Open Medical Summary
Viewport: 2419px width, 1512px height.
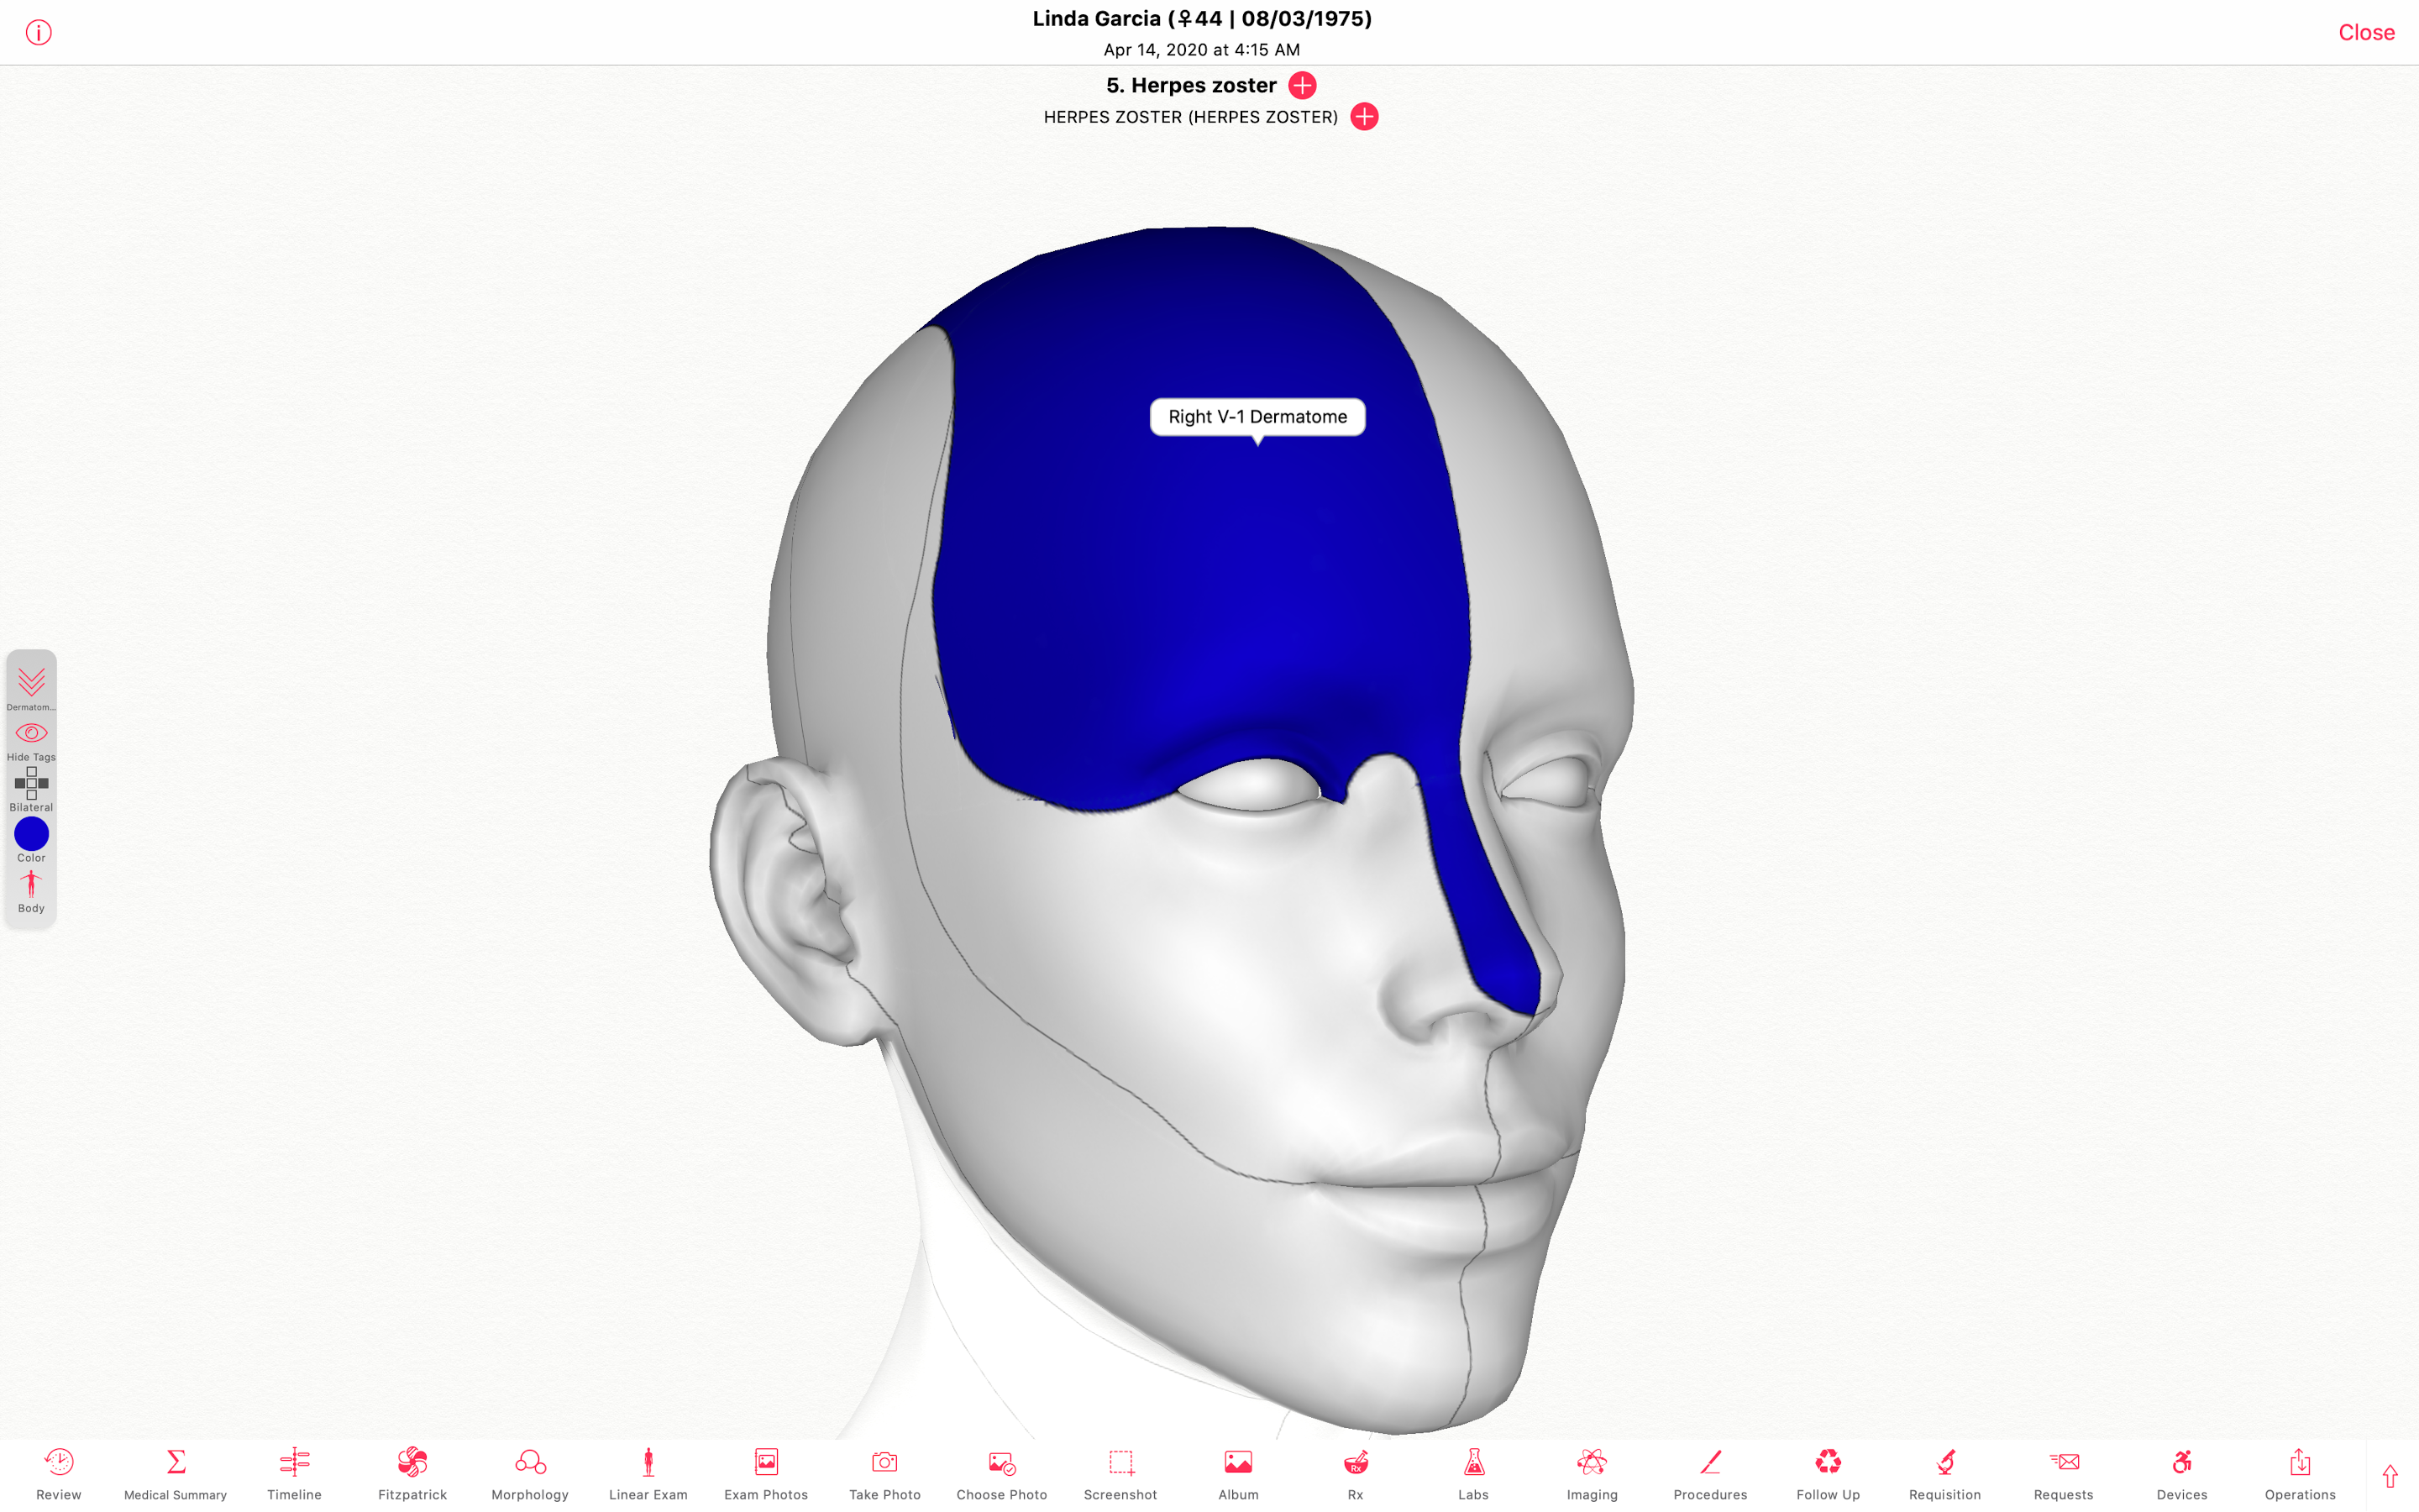pos(175,1473)
